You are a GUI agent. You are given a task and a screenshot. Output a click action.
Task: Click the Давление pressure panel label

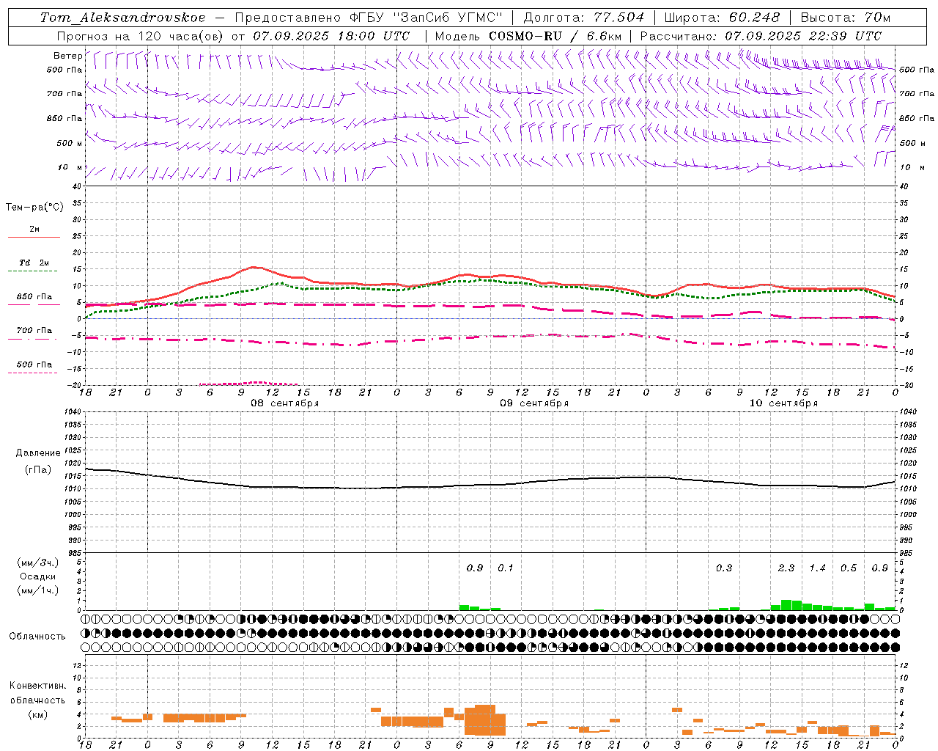(x=38, y=453)
